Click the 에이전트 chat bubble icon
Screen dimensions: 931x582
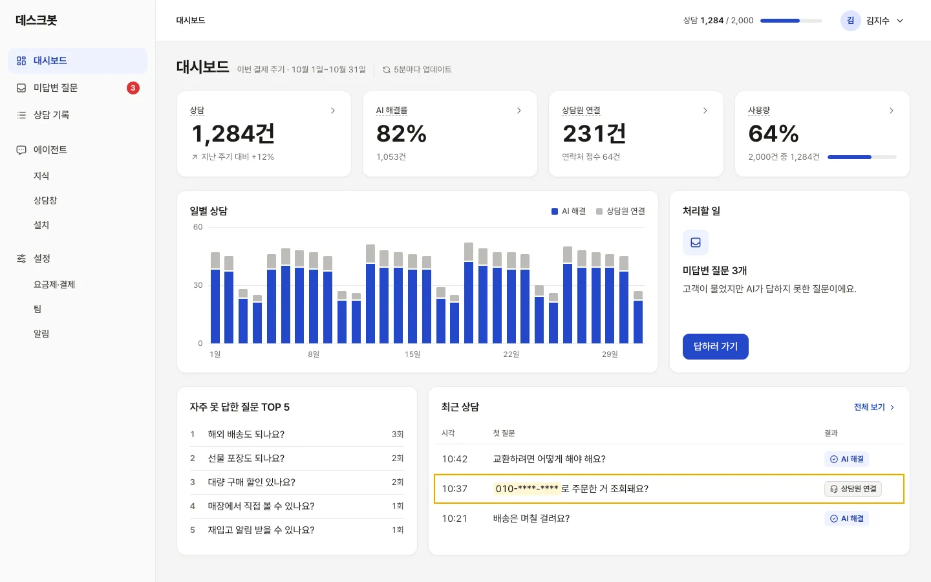point(21,150)
